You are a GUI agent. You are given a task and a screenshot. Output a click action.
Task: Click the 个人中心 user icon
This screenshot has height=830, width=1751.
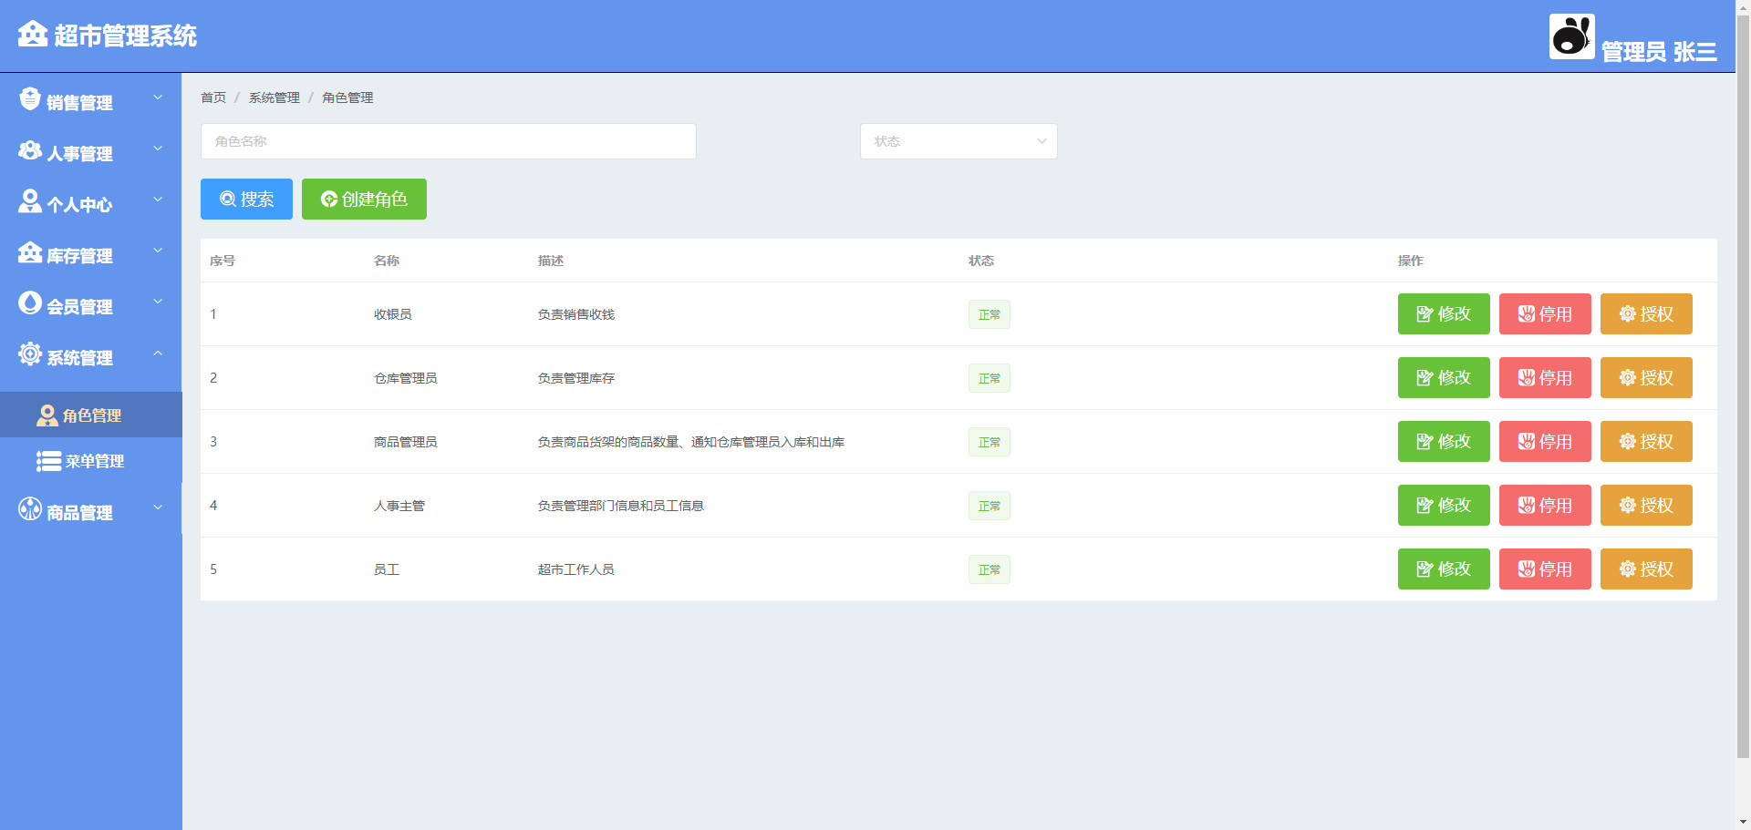[30, 201]
